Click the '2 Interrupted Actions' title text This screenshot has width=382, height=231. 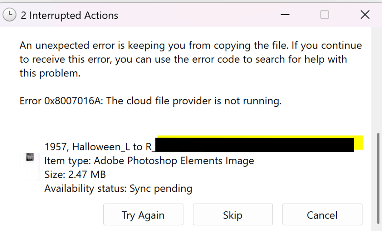coord(69,15)
